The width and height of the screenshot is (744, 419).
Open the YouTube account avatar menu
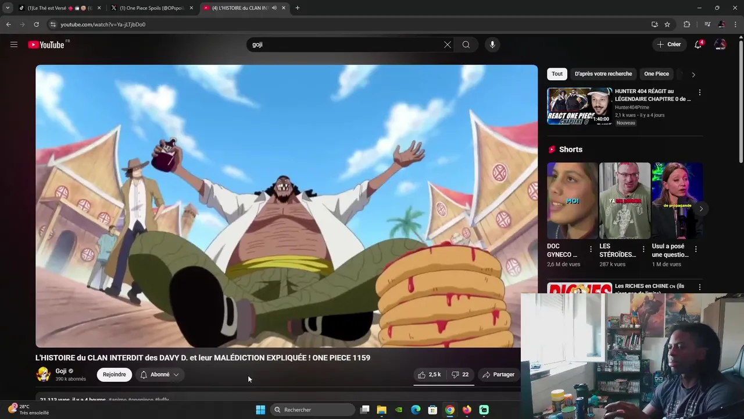[x=720, y=44]
